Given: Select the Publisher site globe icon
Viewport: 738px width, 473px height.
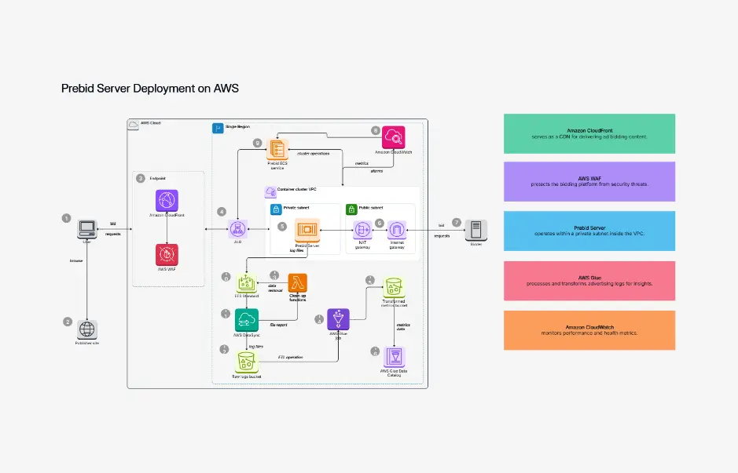Looking at the screenshot, I should tap(86, 329).
